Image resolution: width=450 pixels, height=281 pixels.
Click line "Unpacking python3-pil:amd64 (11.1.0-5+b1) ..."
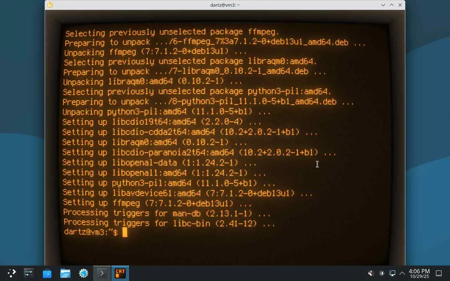click(167, 112)
